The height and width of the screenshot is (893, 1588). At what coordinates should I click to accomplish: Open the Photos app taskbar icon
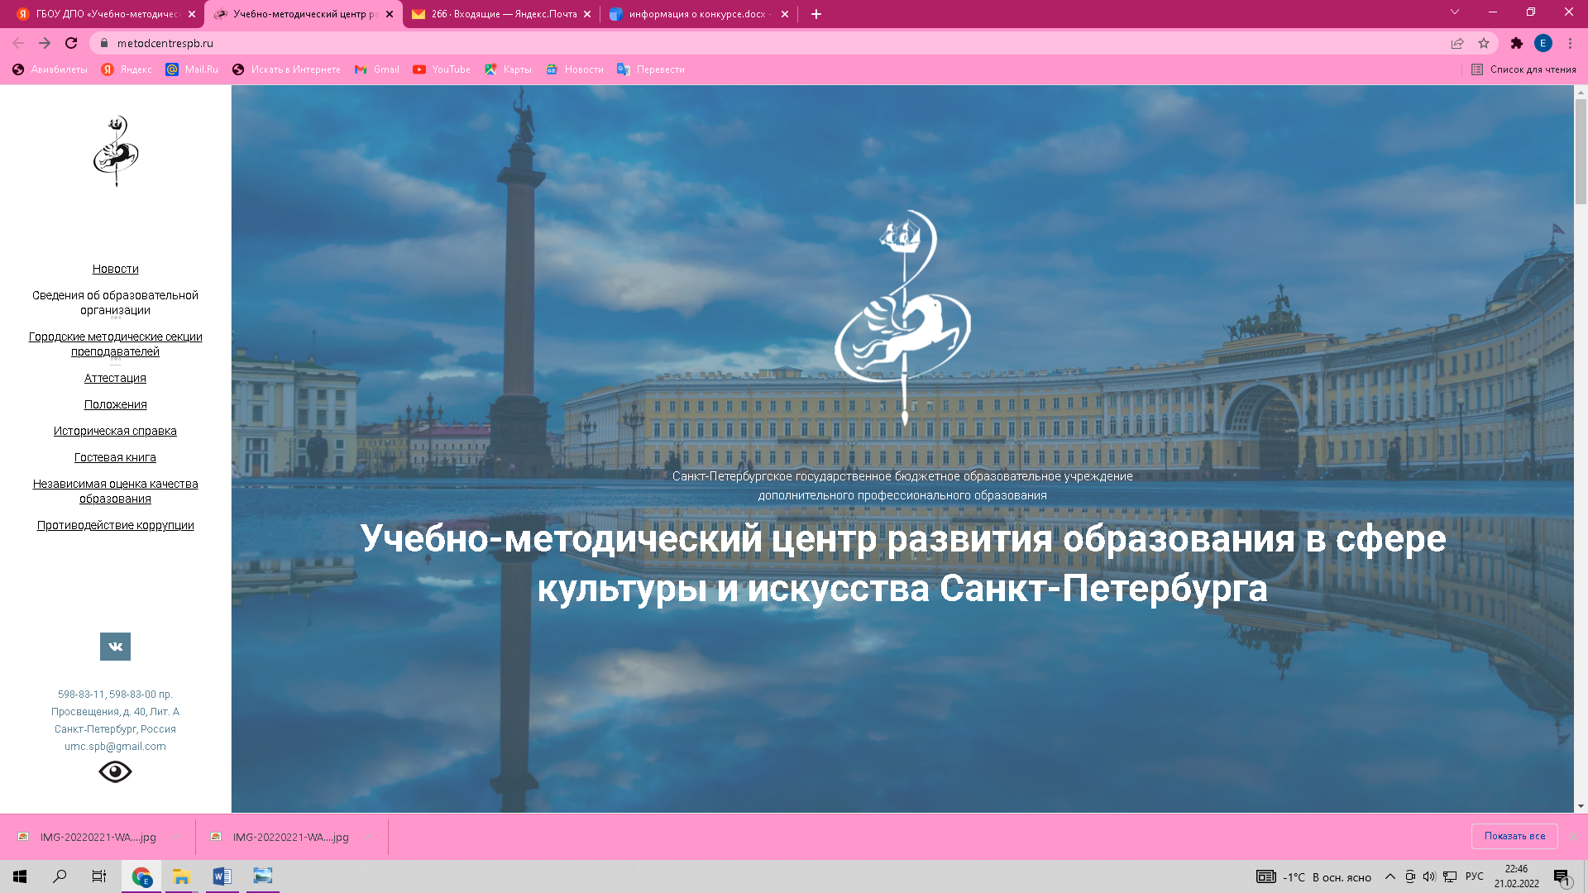pos(262,876)
